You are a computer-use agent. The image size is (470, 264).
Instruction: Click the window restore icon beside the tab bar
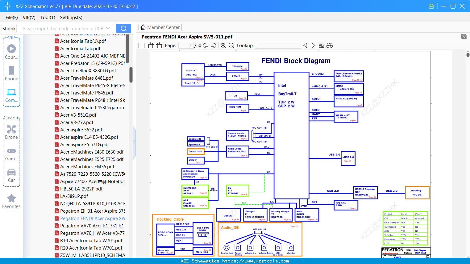pyautogui.click(x=464, y=37)
